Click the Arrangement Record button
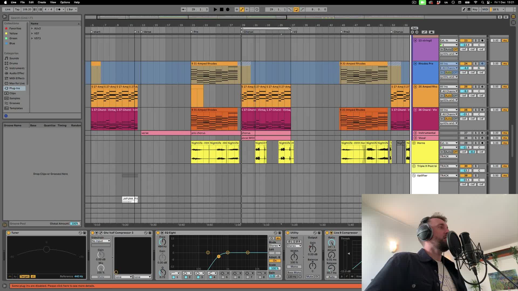518x291 pixels. pyautogui.click(x=228, y=9)
